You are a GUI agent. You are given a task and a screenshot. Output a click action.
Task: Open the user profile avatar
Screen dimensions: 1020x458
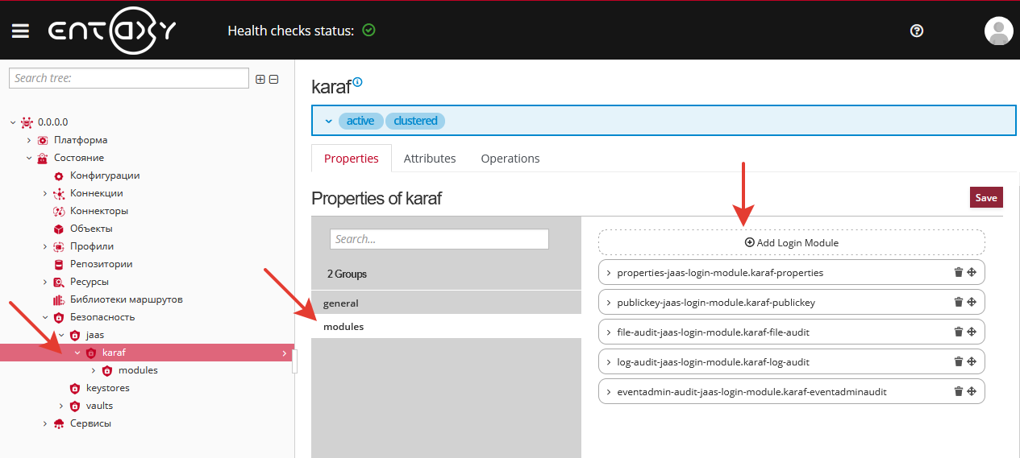[x=998, y=31]
